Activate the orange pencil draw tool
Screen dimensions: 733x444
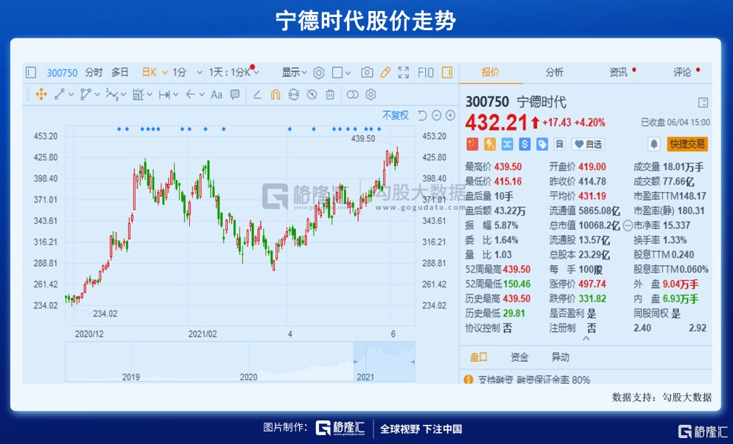coord(385,72)
